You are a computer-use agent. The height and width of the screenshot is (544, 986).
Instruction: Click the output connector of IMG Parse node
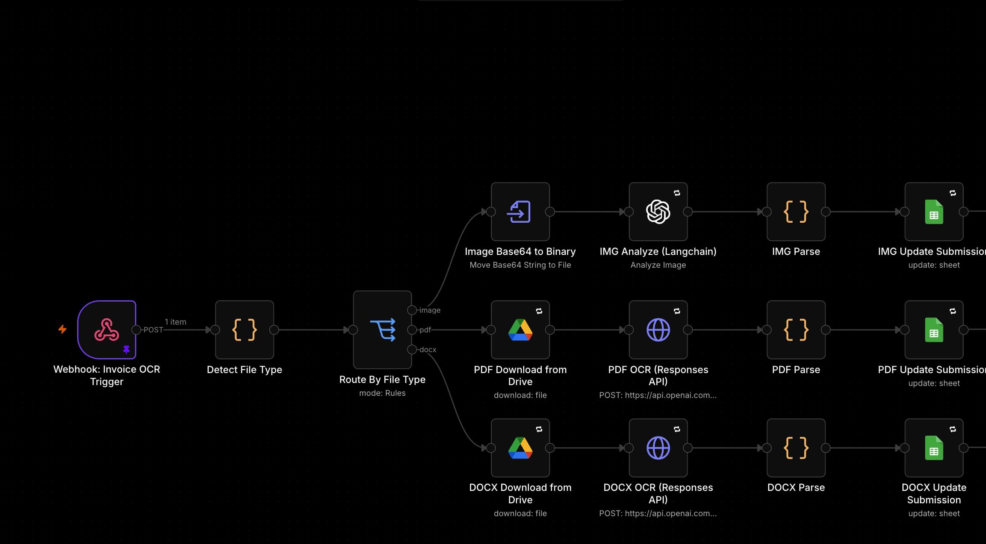point(826,212)
